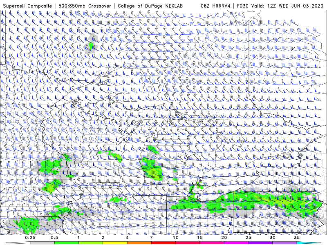Click the lime green 1–2 color bar segment
327x245 pixels.
click(90, 243)
